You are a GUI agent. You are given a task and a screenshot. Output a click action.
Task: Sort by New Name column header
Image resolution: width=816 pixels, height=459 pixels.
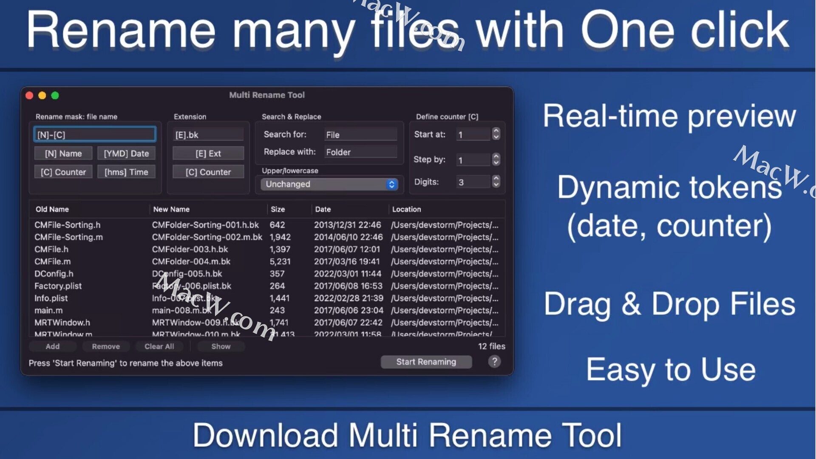click(x=209, y=209)
